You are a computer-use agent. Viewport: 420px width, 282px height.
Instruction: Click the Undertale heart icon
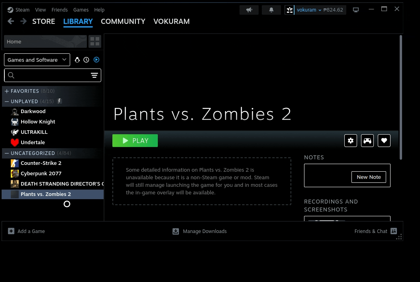[15, 143]
